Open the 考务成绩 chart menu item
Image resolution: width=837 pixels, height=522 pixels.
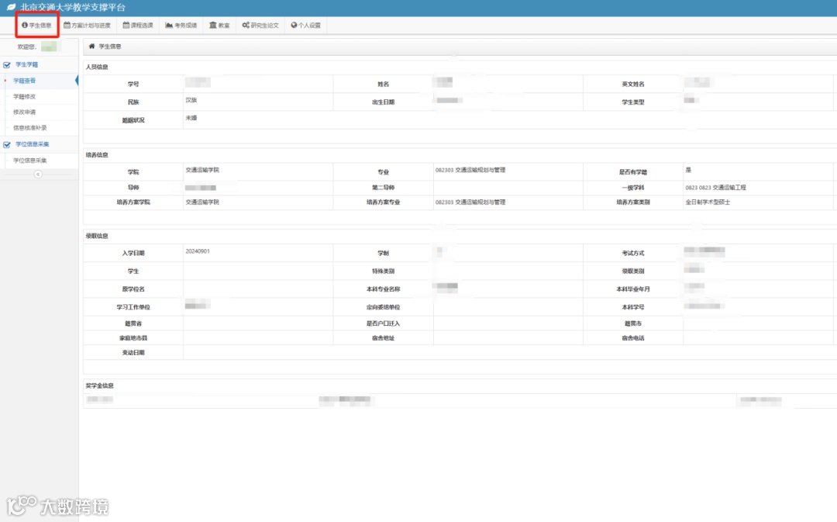pyautogui.click(x=181, y=25)
